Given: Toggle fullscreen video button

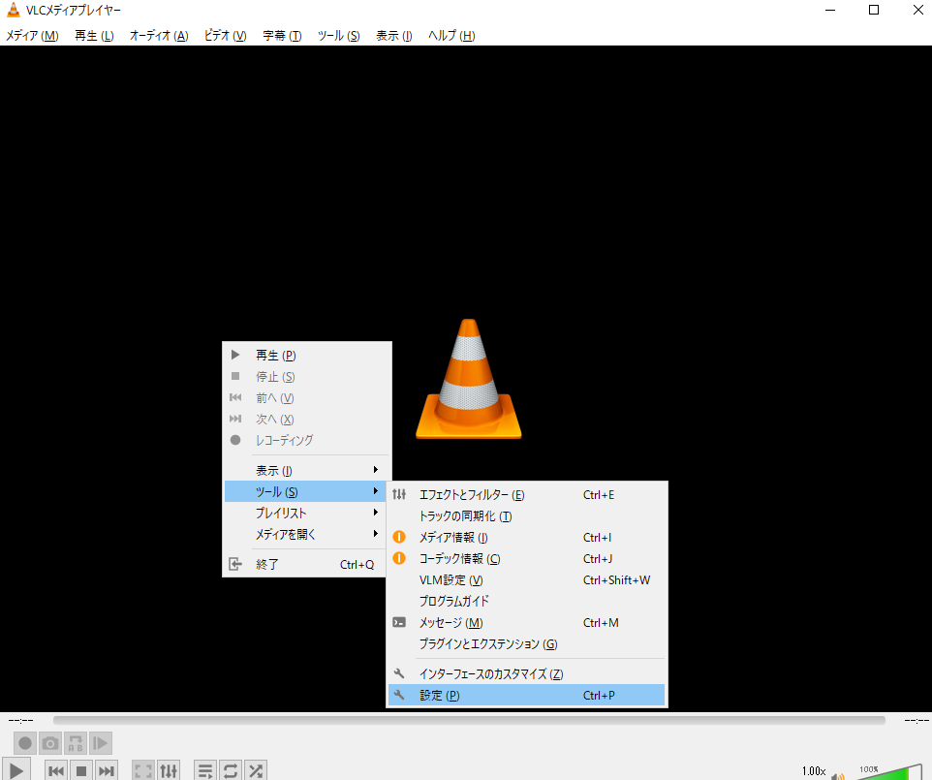Looking at the screenshot, I should [143, 771].
